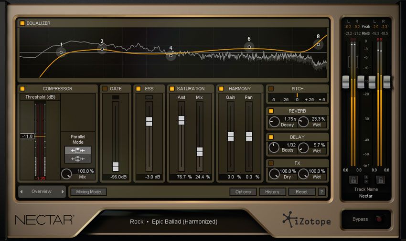The height and width of the screenshot is (241, 406).
Task: Open the preset selector Rock Epic Ballad
Action: point(174,221)
